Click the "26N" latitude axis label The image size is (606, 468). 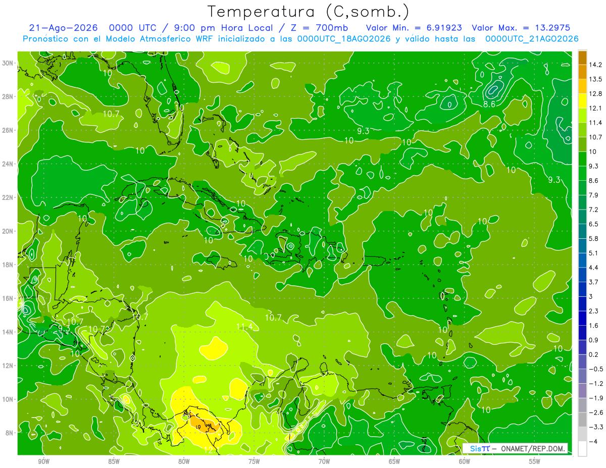8,130
